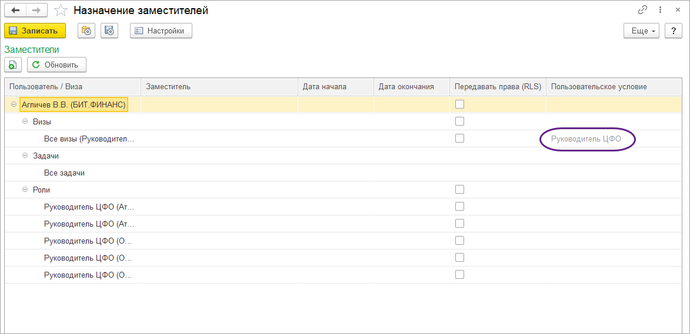690x334 pixels.
Task: Click the save settings disk-gear icon
Action: pyautogui.click(x=109, y=31)
